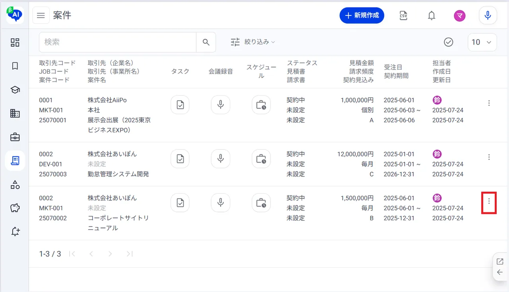Open the rows-per-page dropdown showing 10
The width and height of the screenshot is (509, 292).
pyautogui.click(x=482, y=42)
